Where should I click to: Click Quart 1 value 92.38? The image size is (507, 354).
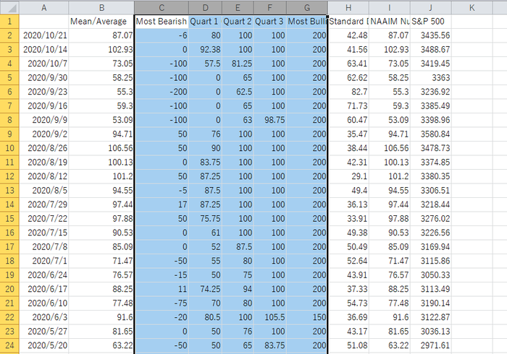[x=205, y=49]
